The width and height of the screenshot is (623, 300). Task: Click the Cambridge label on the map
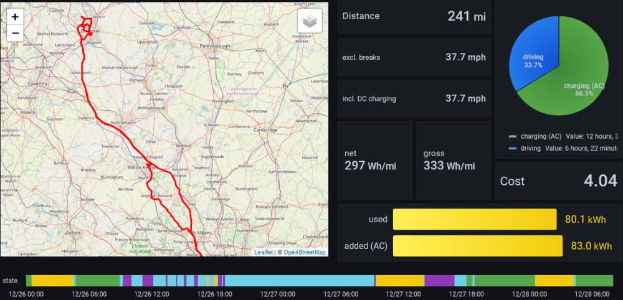click(265, 129)
